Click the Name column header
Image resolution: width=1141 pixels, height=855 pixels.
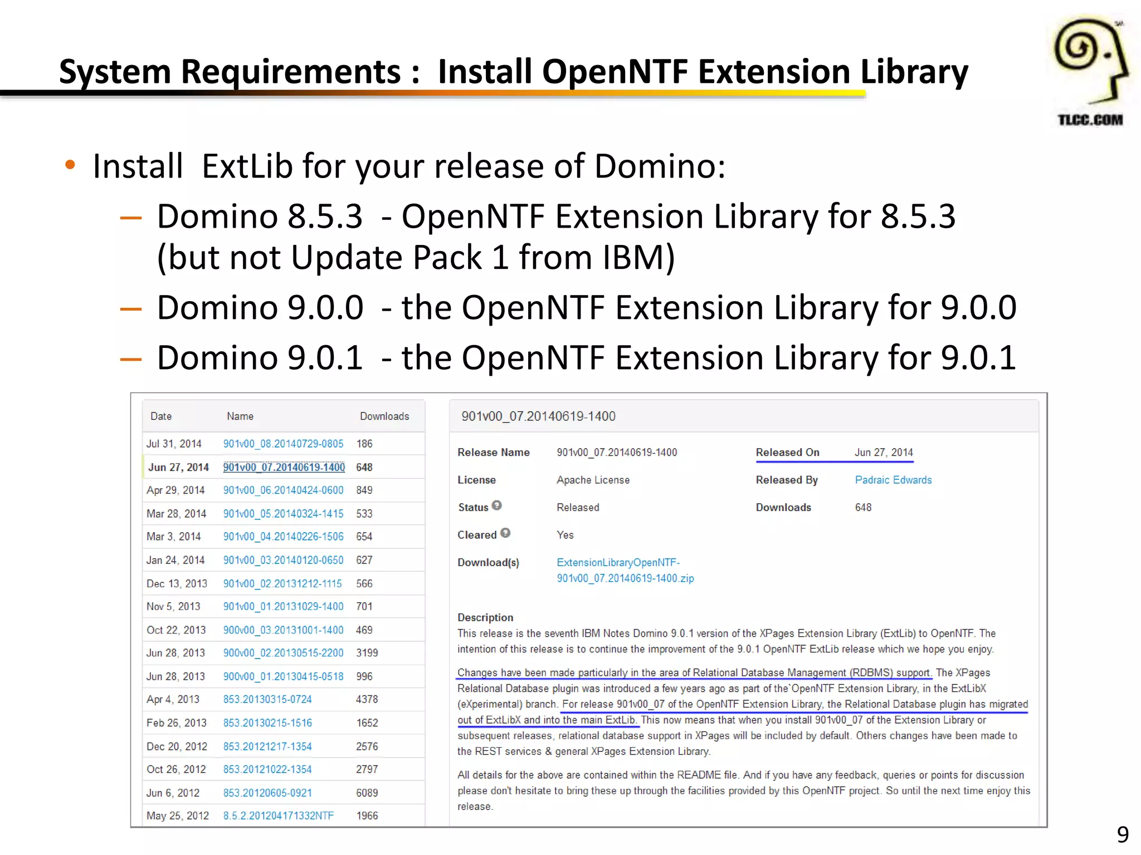(240, 416)
